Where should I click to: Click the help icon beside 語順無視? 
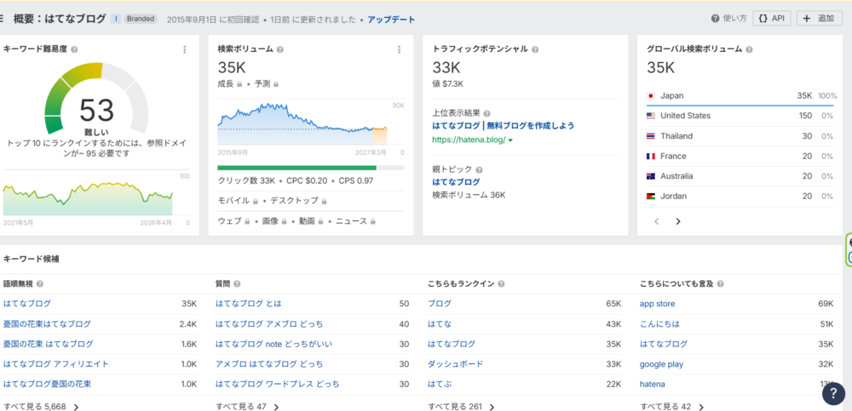pos(40,283)
